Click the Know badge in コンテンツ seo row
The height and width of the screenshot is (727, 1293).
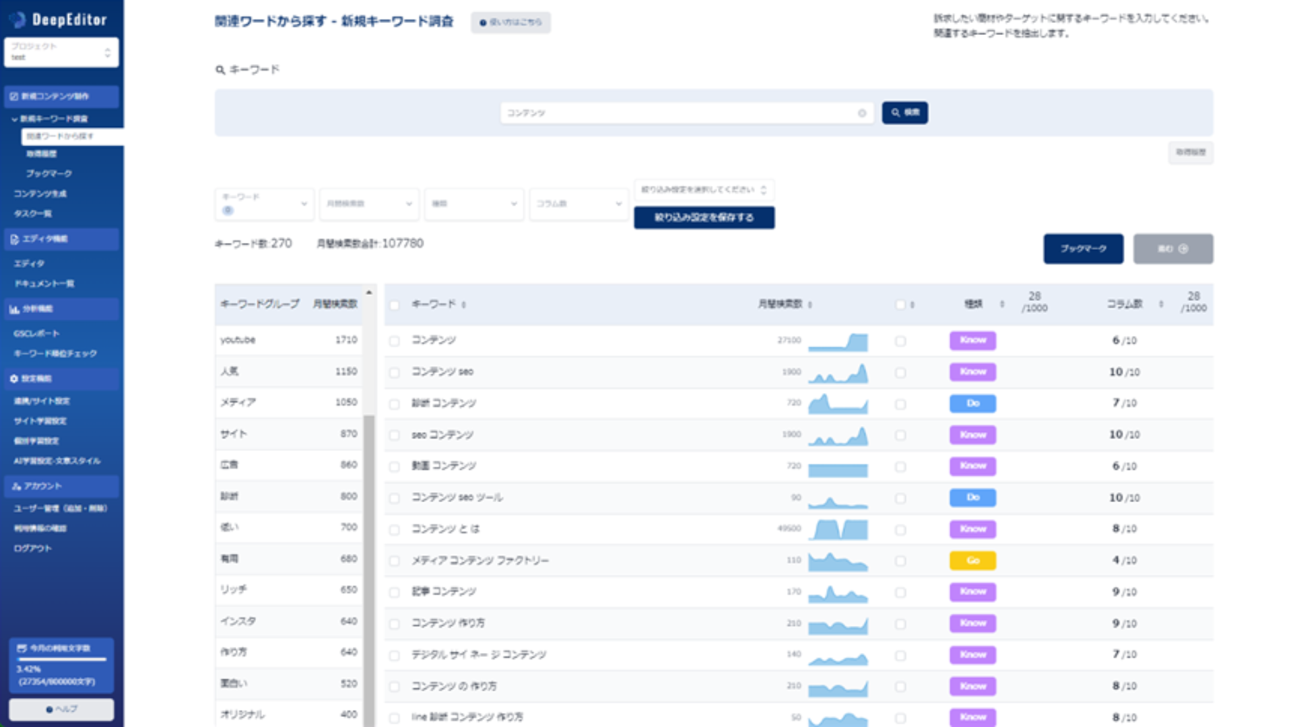point(972,372)
